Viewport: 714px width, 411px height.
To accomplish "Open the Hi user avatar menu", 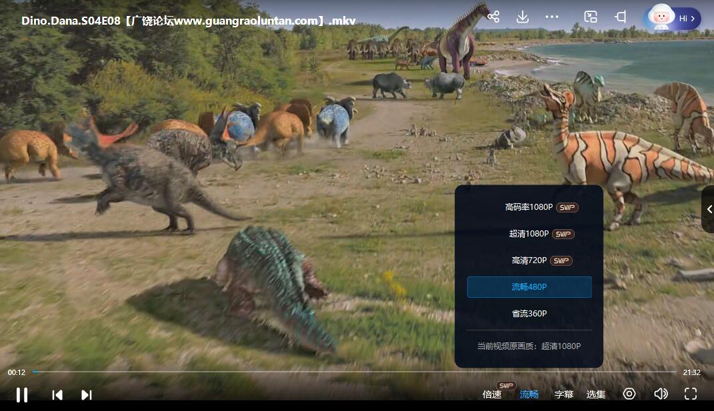I will tap(672, 18).
